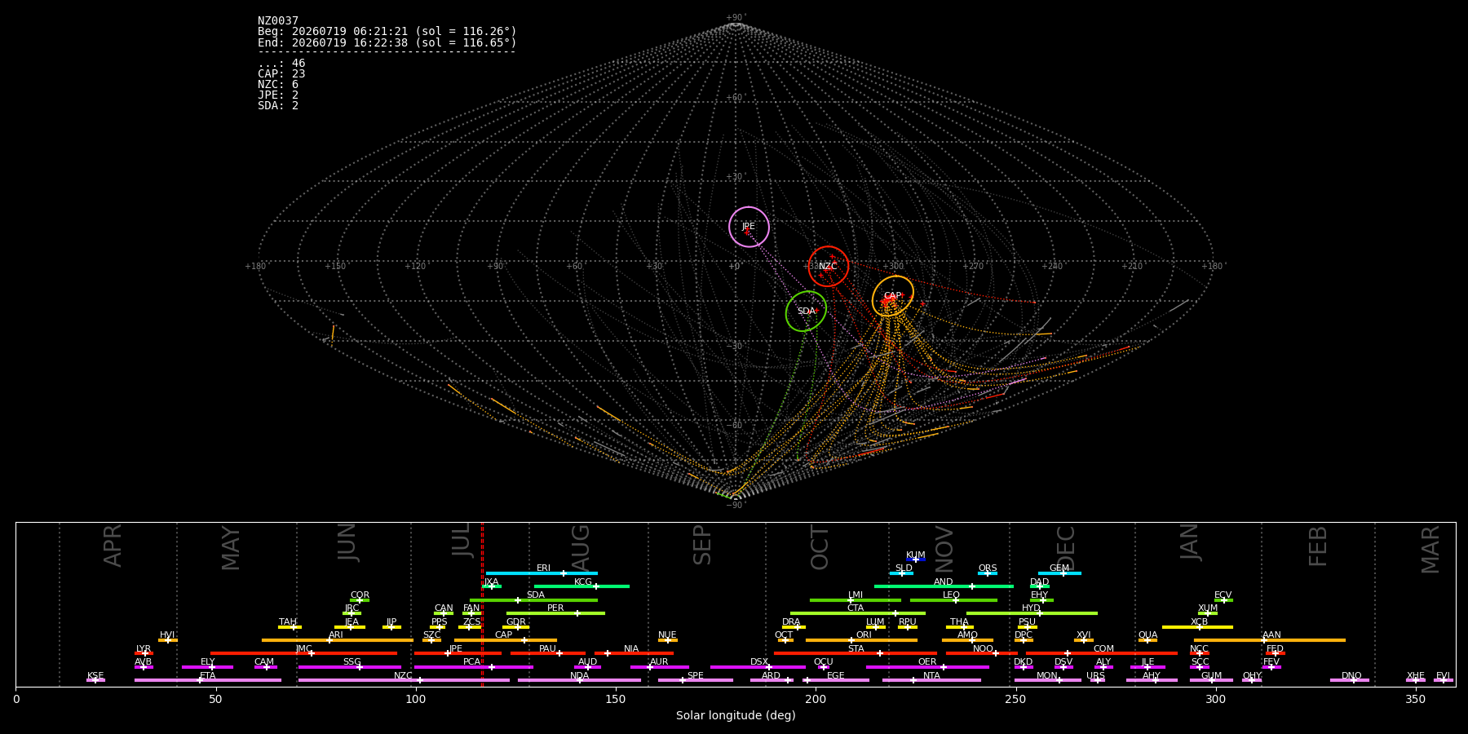Select the AUR shower bar label in timeline

click(659, 662)
